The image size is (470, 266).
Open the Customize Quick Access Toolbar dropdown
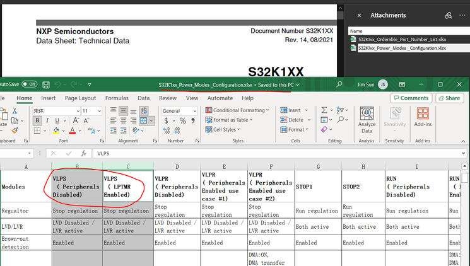pos(90,84)
